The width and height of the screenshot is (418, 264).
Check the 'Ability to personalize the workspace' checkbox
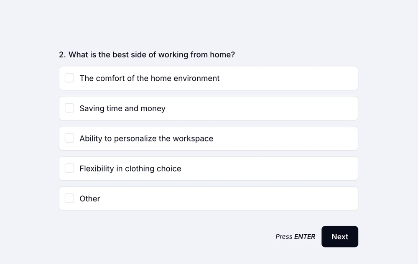[x=69, y=138]
